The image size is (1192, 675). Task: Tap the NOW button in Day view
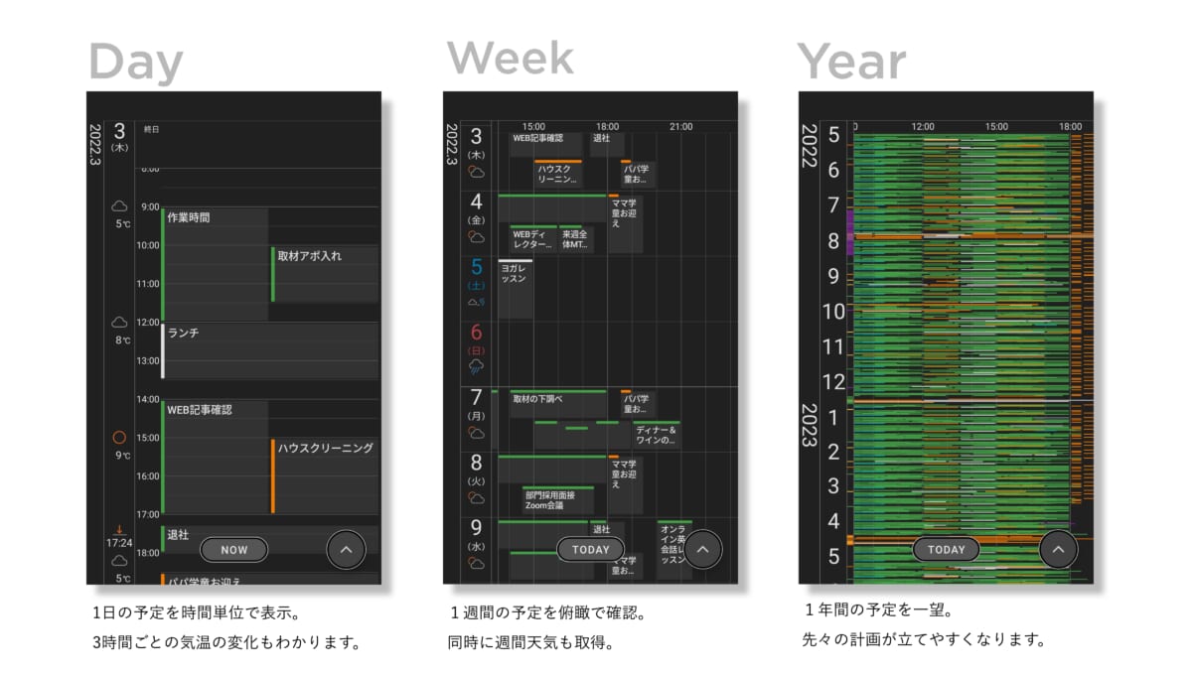[x=233, y=550]
